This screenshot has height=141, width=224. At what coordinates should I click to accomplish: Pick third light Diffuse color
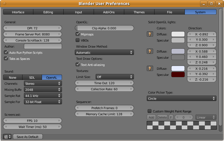coord(178,68)
